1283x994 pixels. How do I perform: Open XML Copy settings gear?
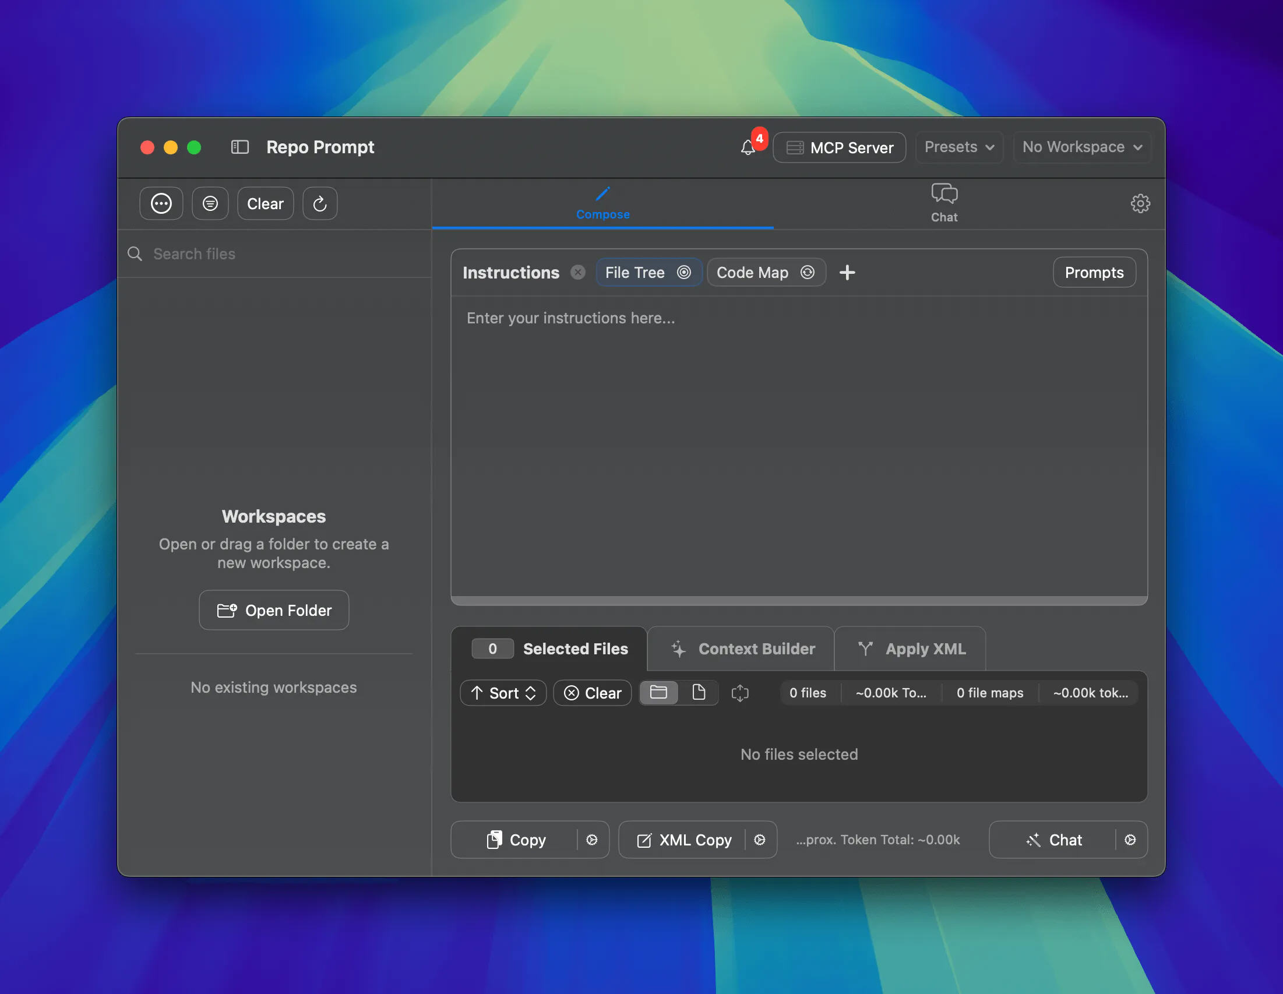tap(760, 840)
